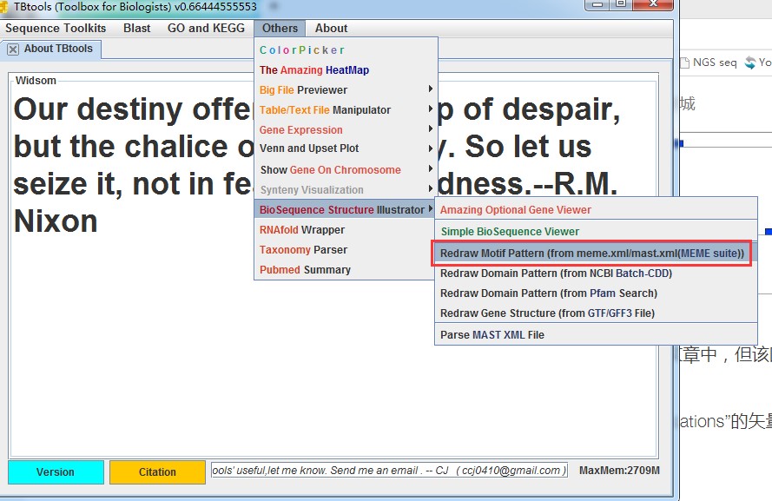Open Taxonomy Parser entry
Image resolution: width=772 pixels, height=501 pixels.
tap(303, 250)
